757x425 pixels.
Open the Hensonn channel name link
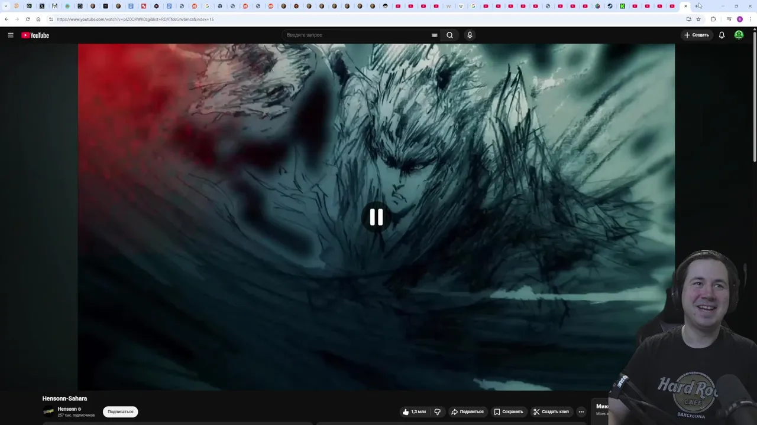pos(67,409)
